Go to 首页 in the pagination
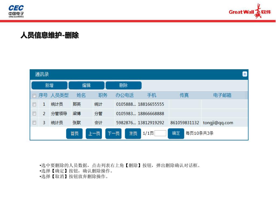The height and width of the screenshot is (207, 276). [x=74, y=134]
